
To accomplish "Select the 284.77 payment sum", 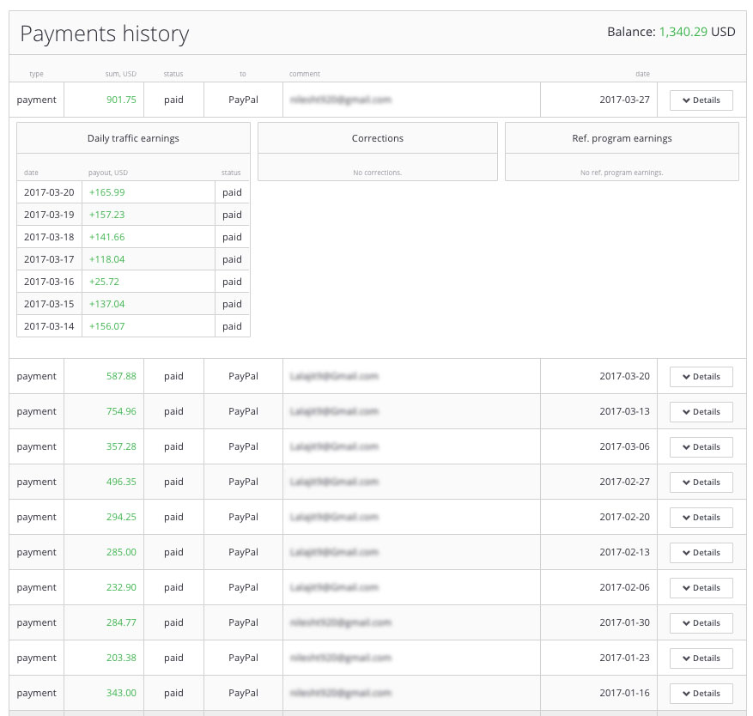I will click(x=121, y=622).
